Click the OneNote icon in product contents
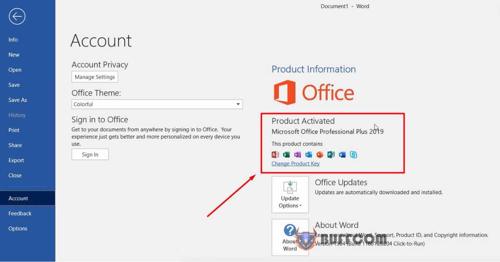Viewport: 500px width, 262px height. coord(298,155)
